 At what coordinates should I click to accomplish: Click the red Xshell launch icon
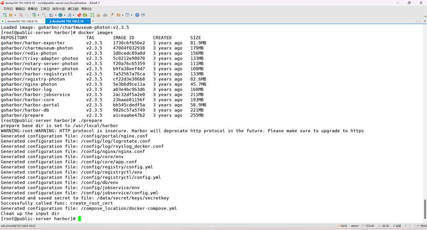coord(79,15)
